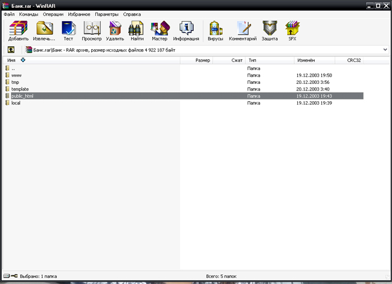Open the Файл menu
The height and width of the screenshot is (284, 392).
(9, 14)
